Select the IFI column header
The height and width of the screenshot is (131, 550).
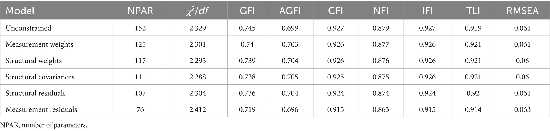(427, 11)
